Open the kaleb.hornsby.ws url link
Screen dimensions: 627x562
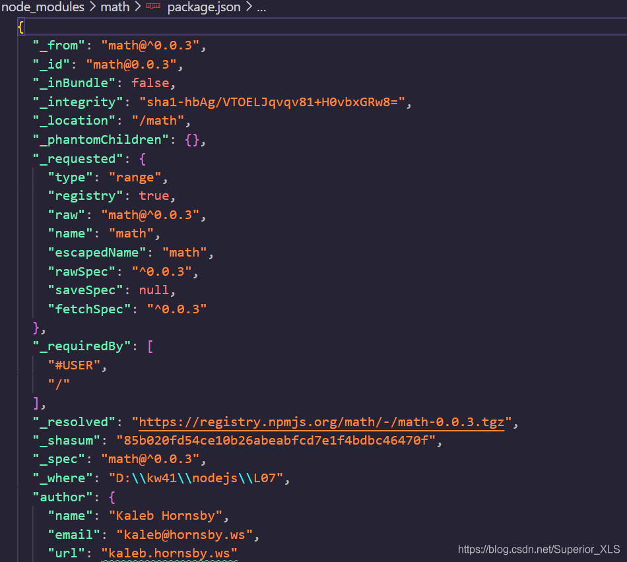[170, 553]
